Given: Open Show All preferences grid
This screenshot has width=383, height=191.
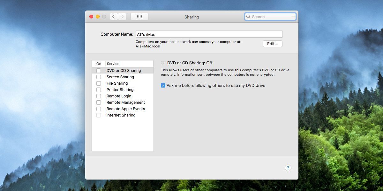Looking at the screenshot, I should click(139, 17).
